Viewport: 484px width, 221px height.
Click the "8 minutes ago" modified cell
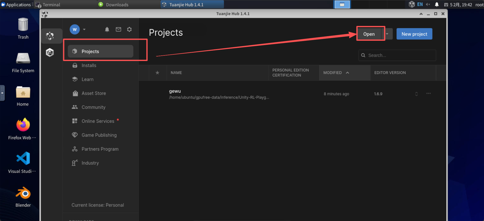tap(336, 94)
